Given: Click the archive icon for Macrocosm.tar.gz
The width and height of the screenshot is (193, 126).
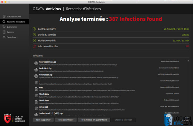Looking at the screenshot, I should [x=36, y=63].
